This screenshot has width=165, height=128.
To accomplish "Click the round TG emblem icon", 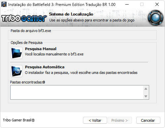I will [x=155, y=18].
